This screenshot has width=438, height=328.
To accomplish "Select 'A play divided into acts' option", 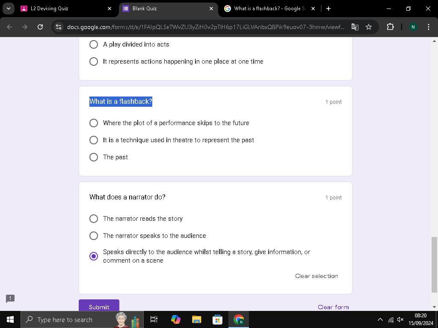I will tap(94, 44).
